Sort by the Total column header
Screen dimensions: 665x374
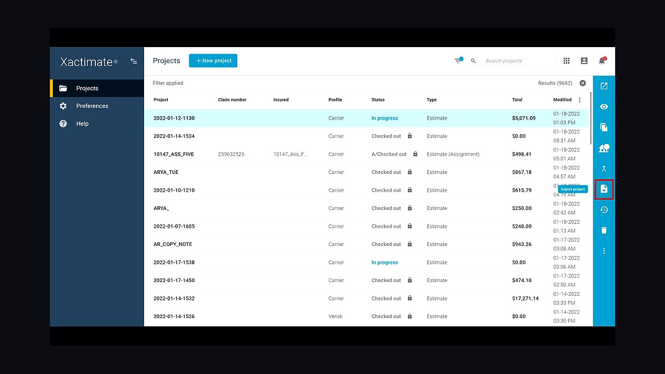click(517, 100)
